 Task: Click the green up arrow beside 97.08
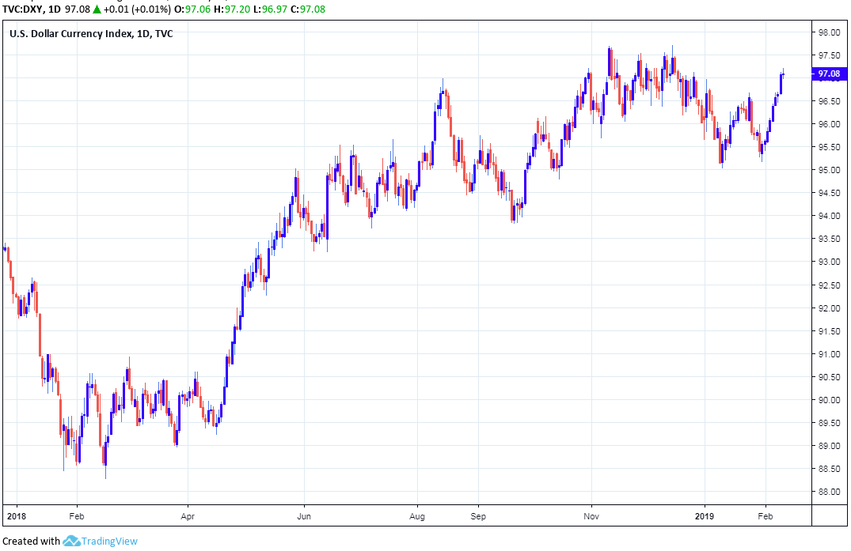click(96, 9)
